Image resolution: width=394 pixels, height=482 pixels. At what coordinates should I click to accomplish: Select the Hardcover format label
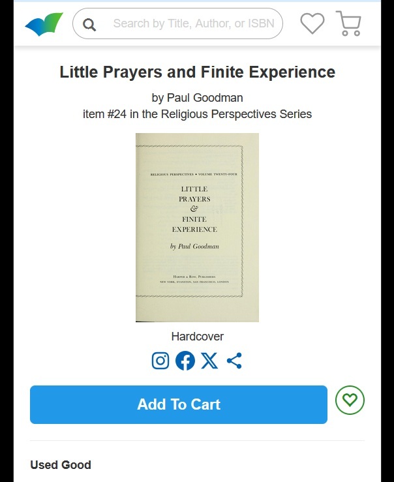click(197, 337)
